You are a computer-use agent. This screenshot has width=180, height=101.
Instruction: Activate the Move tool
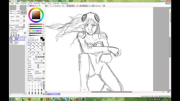pyautogui.click(x=29, y=40)
